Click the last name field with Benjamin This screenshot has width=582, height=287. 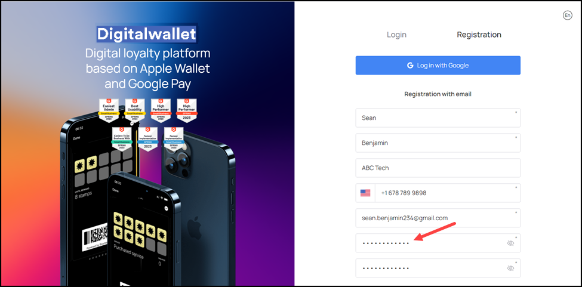click(438, 143)
